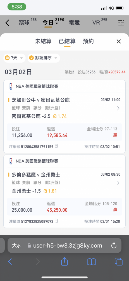Go back with Safari back arrow
The image size is (129, 281).
[x=10, y=262]
